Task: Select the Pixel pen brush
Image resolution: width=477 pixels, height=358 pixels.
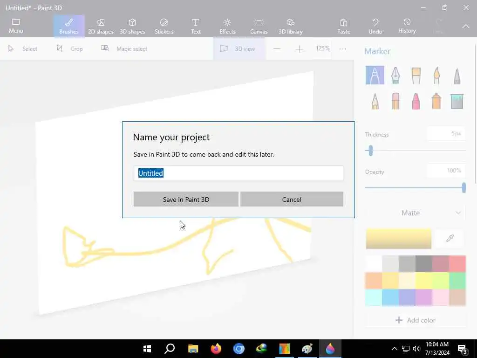Action: coord(457,75)
